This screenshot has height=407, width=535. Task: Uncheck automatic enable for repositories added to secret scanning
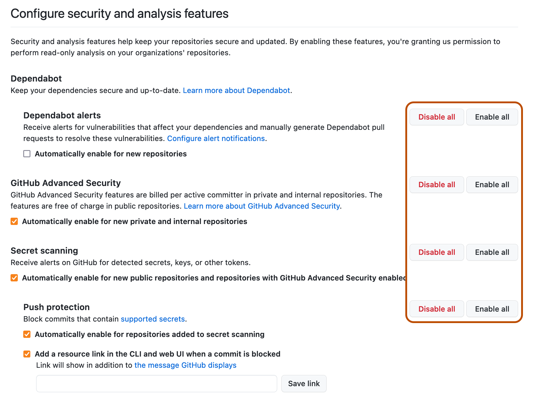point(27,334)
